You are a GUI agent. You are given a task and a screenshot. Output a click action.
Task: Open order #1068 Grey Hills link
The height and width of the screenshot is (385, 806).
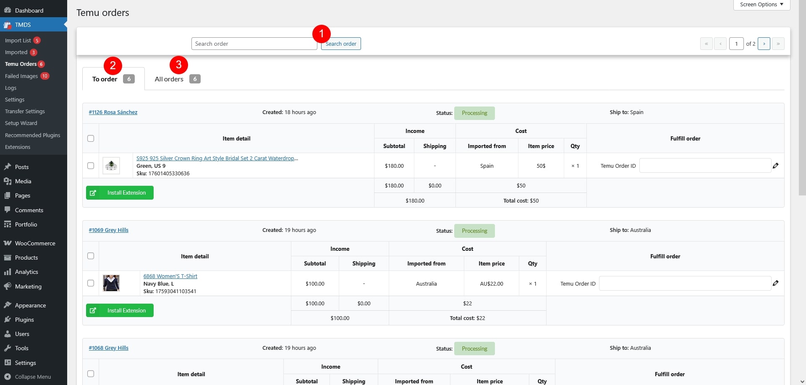pos(109,348)
